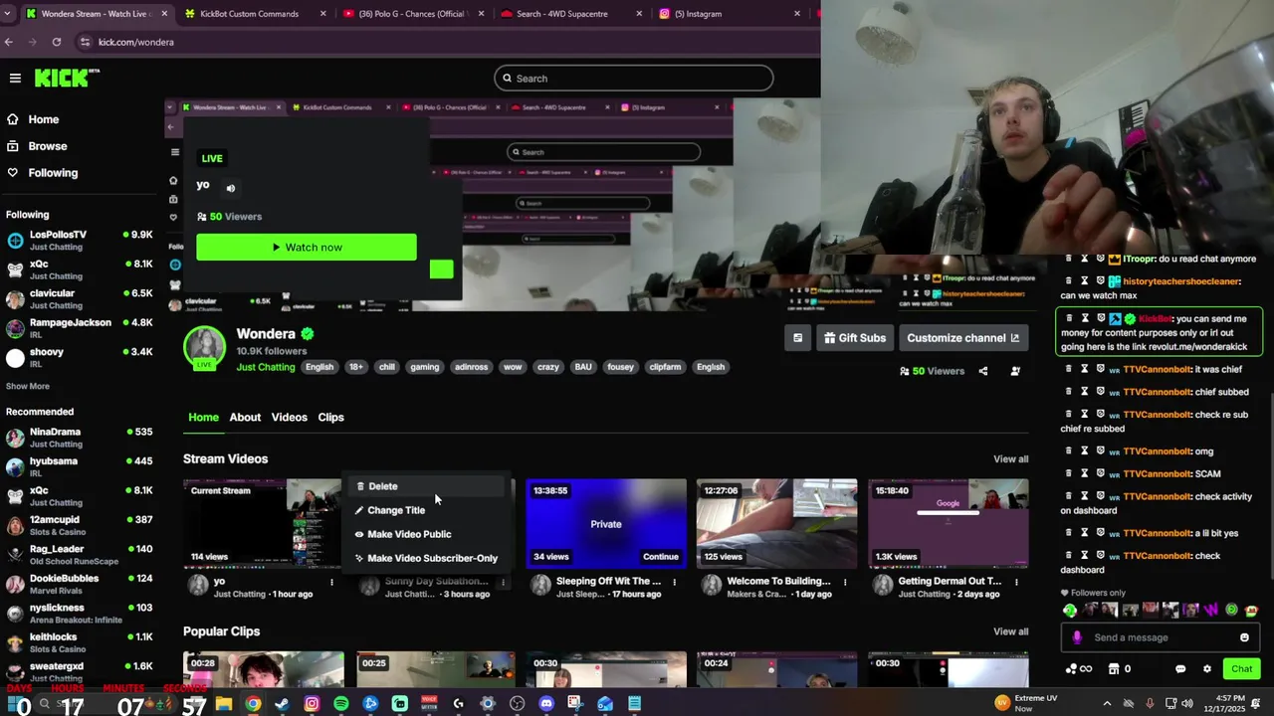Viewport: 1274px width, 716px height.
Task: Click the theatre mode icon beside Gift Subs
Action: pyautogui.click(x=797, y=338)
